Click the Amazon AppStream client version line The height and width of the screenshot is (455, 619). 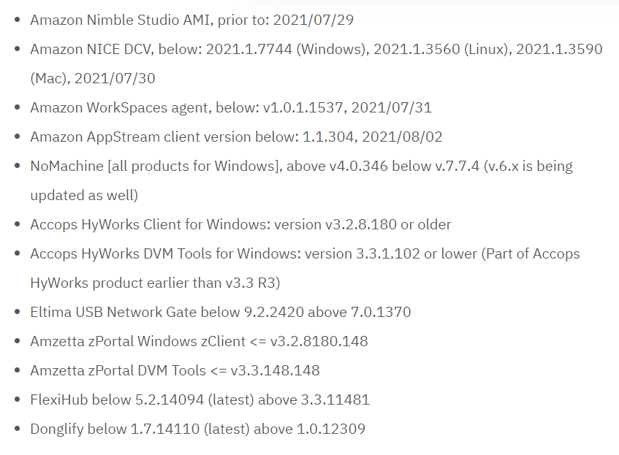236,137
